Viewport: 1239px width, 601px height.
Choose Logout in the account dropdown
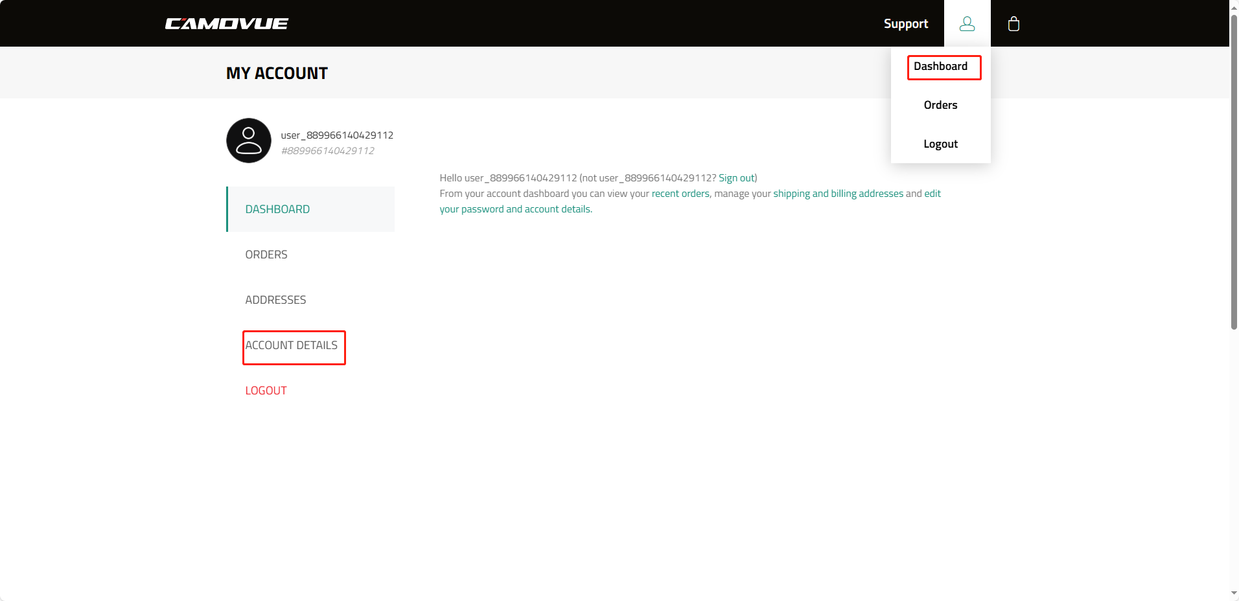940,144
